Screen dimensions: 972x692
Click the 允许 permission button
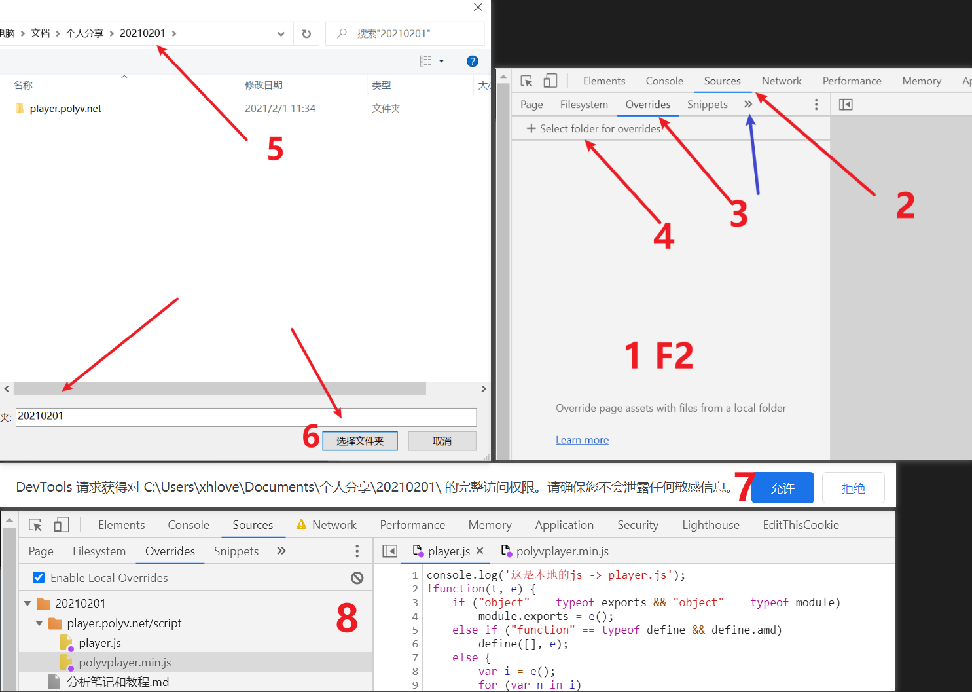coord(782,488)
